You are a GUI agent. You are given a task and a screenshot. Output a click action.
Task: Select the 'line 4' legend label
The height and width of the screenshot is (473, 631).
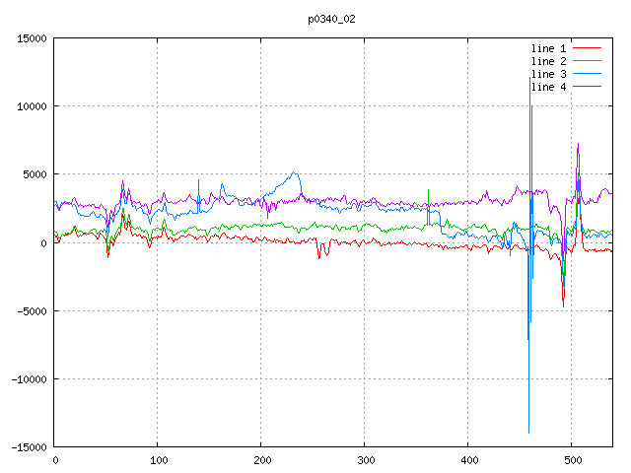(x=549, y=87)
